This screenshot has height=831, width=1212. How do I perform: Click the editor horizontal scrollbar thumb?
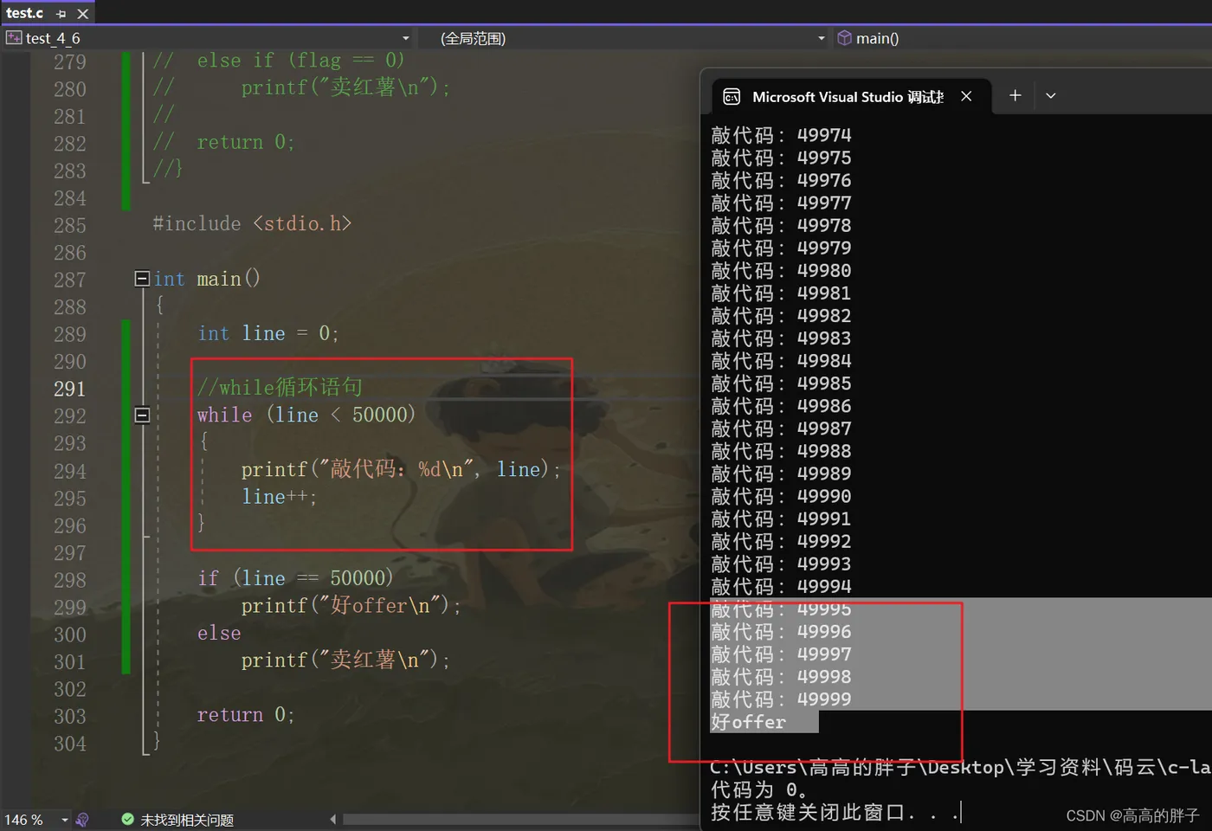click(x=519, y=819)
